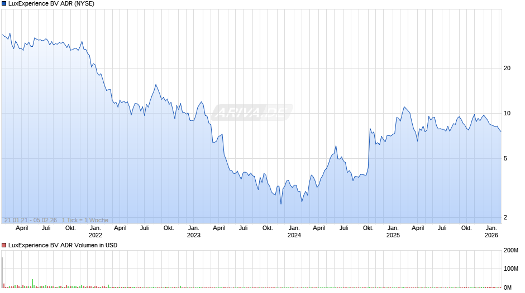
Task: Click the 'Jan. 2026' time axis label
Action: click(491, 232)
